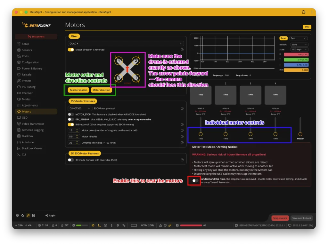Click link status icon in status bar
The width and height of the screenshot is (328, 245).
tap(170, 225)
